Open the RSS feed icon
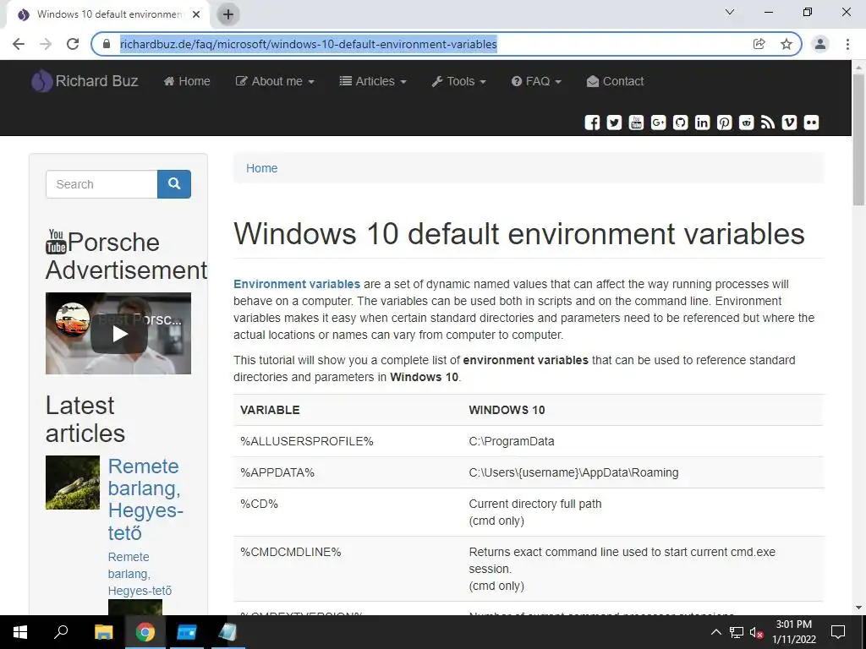 [x=768, y=123]
